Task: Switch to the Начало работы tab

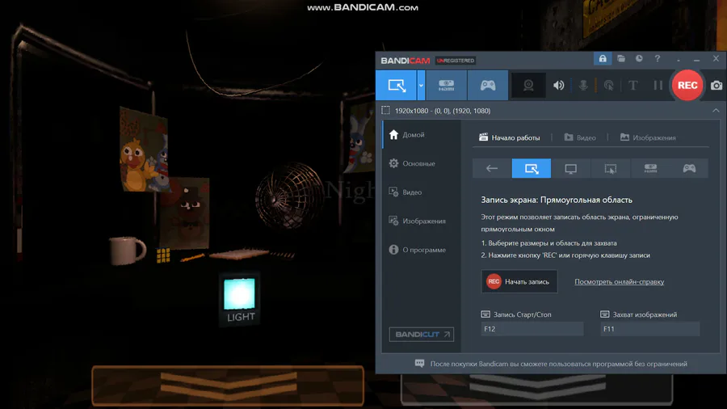Action: (509, 137)
